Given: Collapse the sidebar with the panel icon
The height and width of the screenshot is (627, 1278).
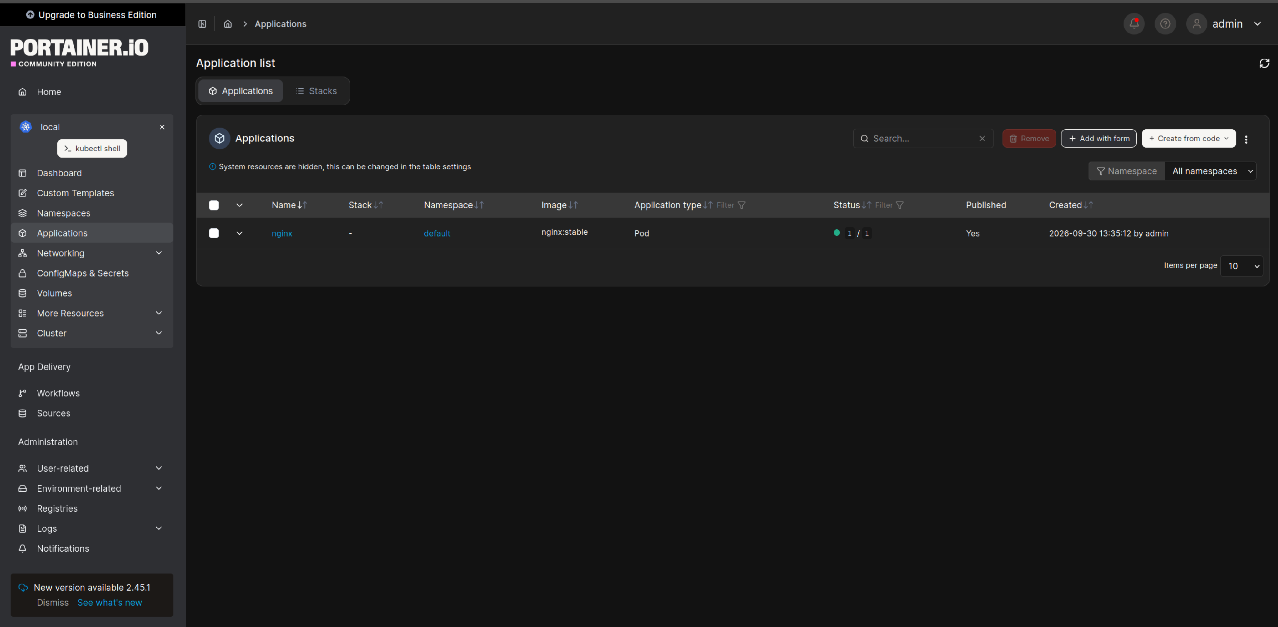Looking at the screenshot, I should [x=202, y=24].
